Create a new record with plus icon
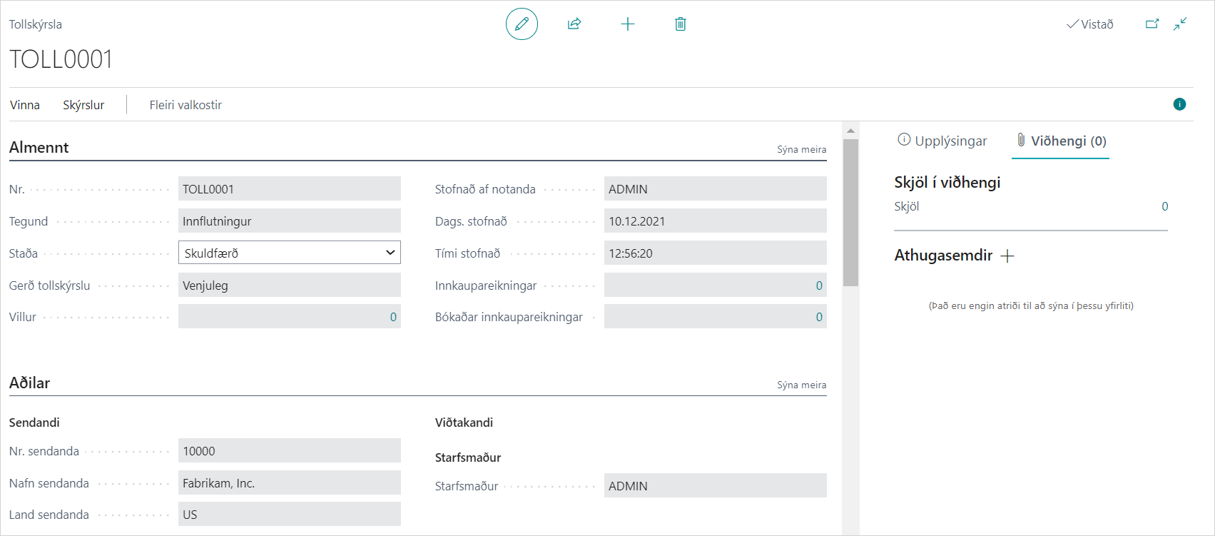Screen dimensions: 1215x536 [x=628, y=24]
